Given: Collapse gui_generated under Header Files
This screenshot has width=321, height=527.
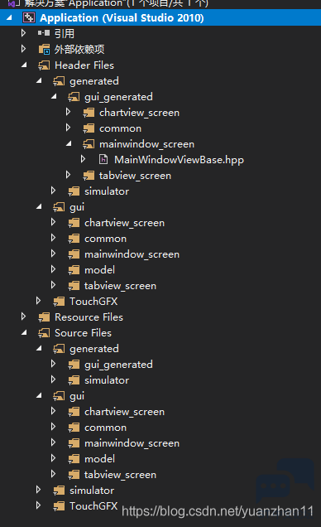Looking at the screenshot, I should pyautogui.click(x=54, y=96).
